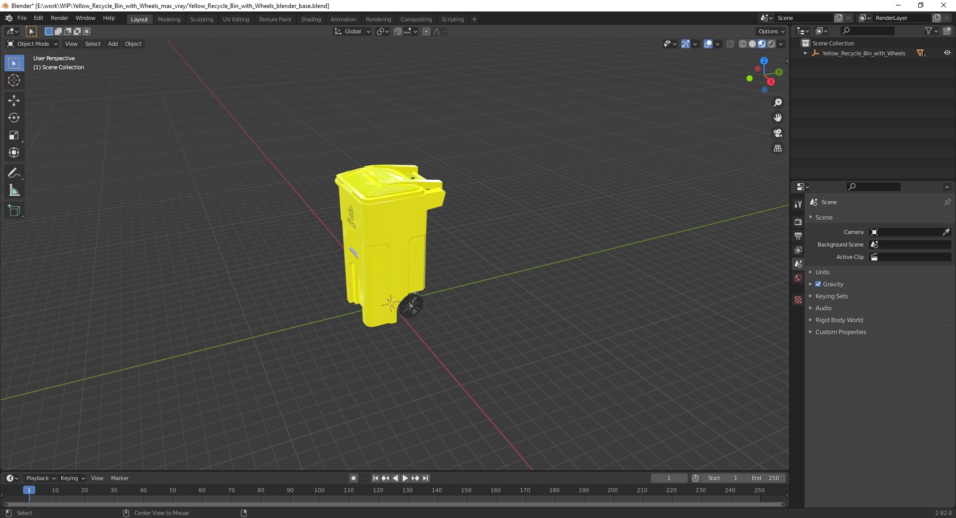Open the Playback dropdown in timeline
Viewport: 956px width, 518px height.
40,478
